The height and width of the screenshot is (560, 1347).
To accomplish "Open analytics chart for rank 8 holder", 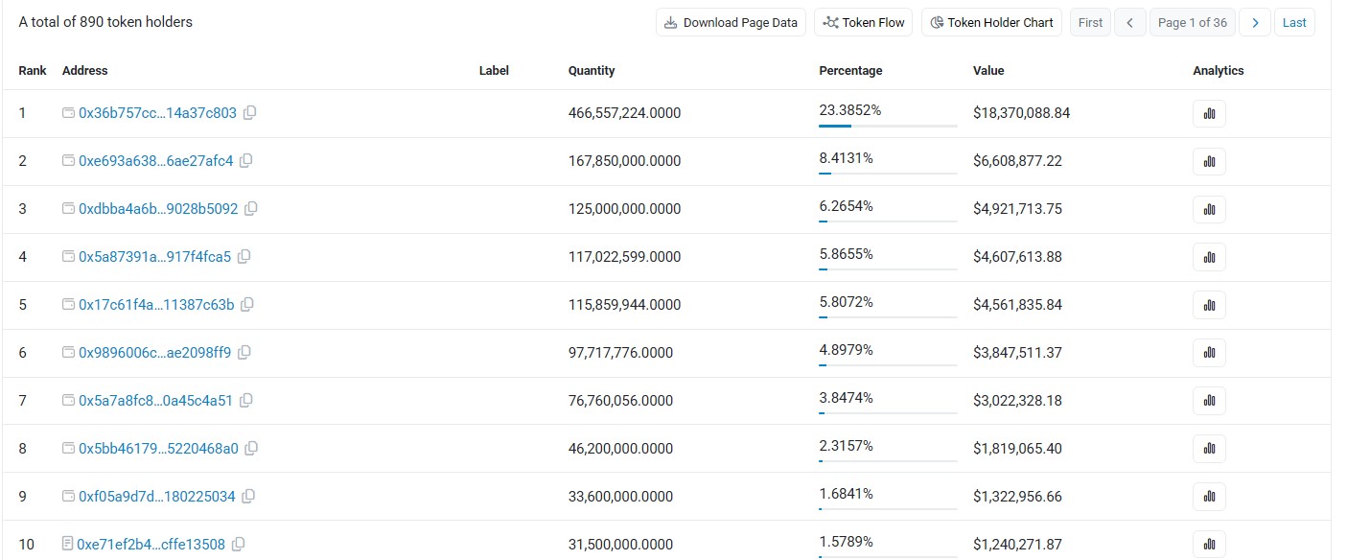I will pos(1209,449).
